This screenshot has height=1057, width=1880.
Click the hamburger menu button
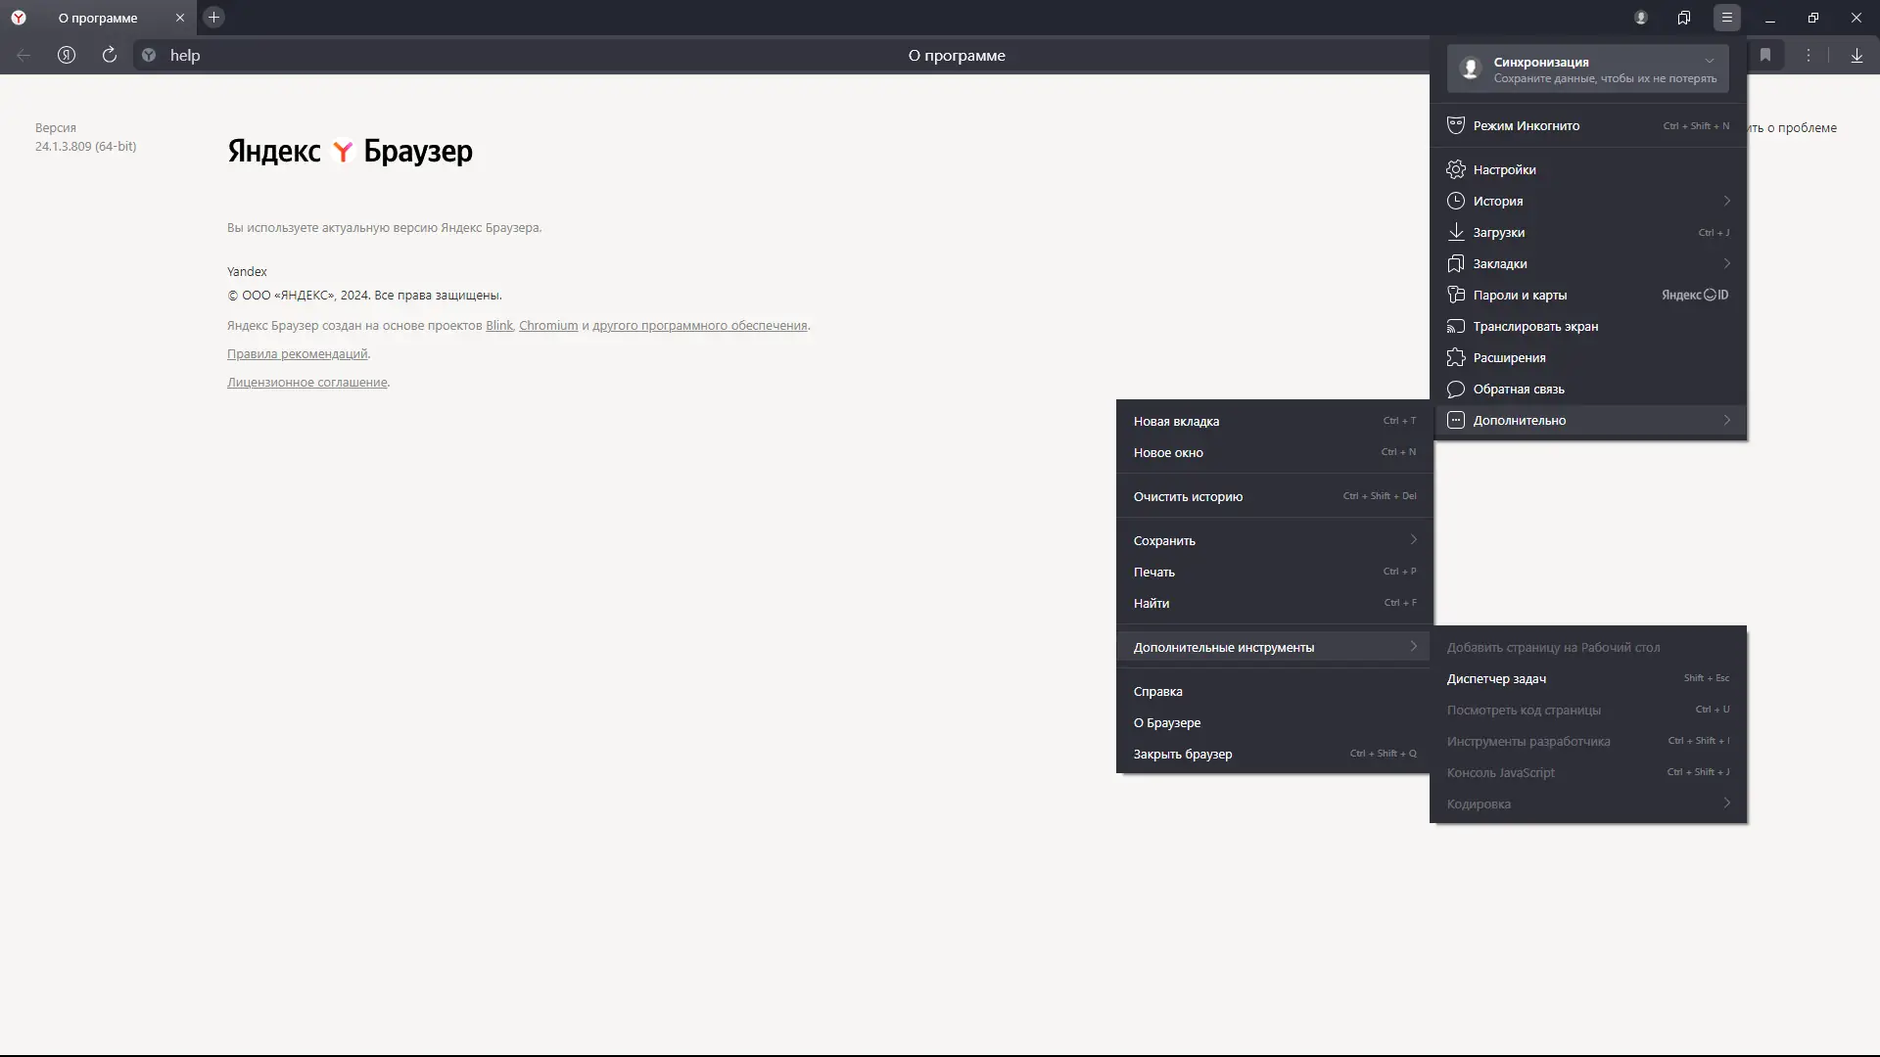click(x=1726, y=18)
